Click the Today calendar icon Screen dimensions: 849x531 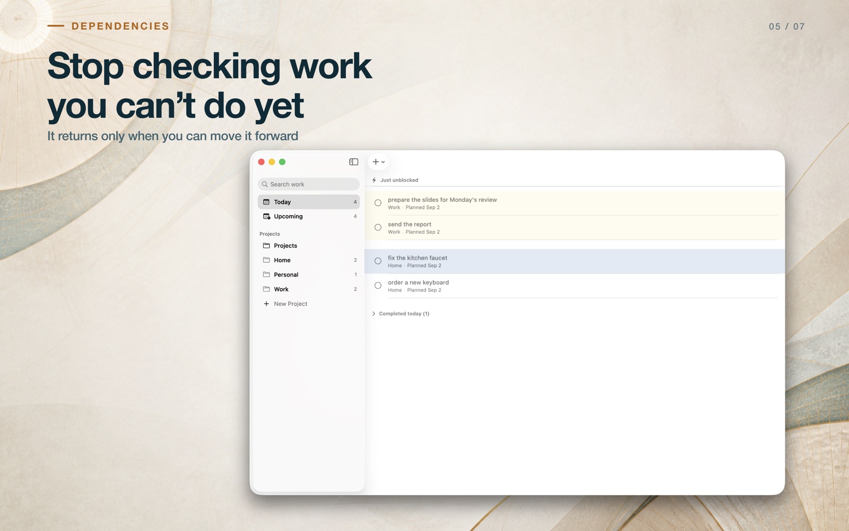pyautogui.click(x=266, y=202)
